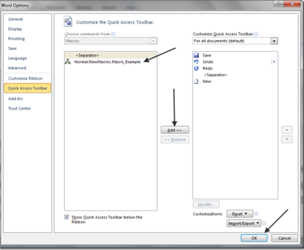
Task: Open the Import/Export dropdown button
Action: tap(244, 223)
